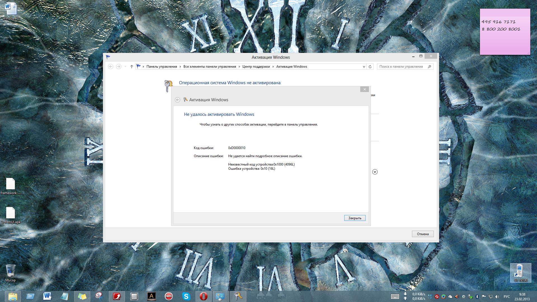Click the up-one-level arrow in navigation
537x302 pixels.
132,67
